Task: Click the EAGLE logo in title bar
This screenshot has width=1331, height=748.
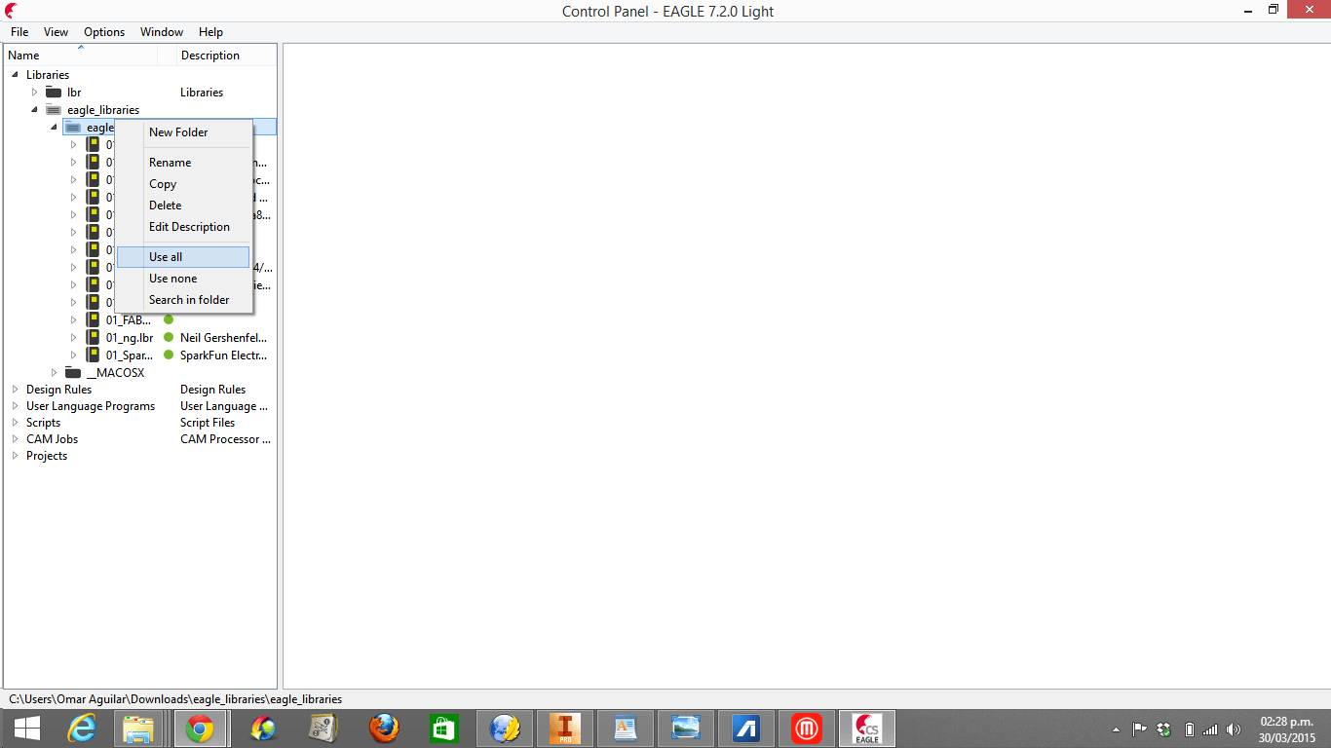Action: point(11,11)
